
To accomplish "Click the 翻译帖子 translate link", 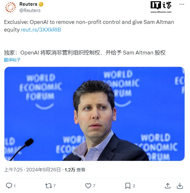I will (x=12, y=60).
